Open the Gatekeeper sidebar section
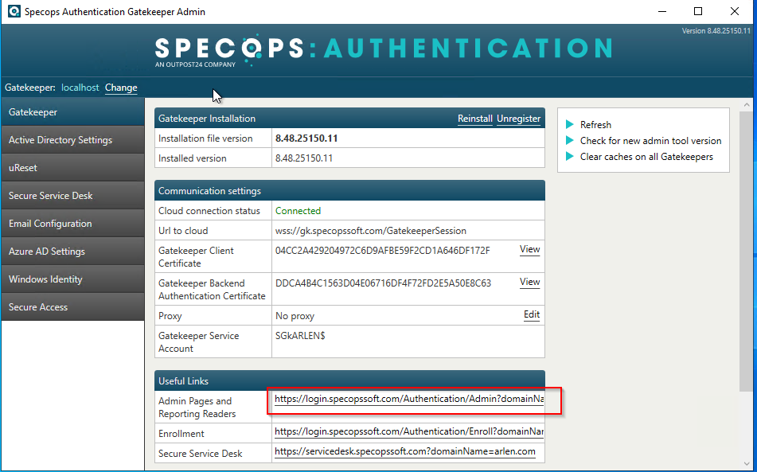 [x=72, y=112]
